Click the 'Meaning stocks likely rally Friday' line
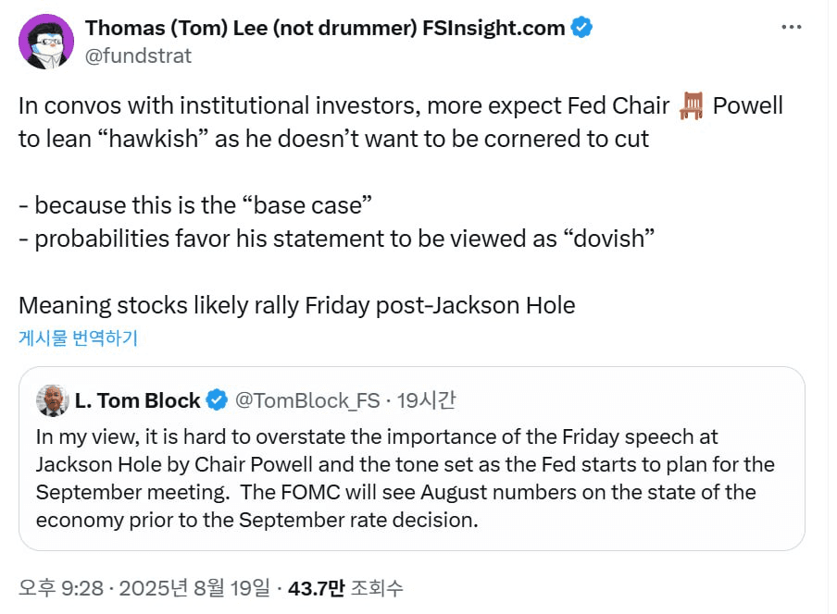 pyautogui.click(x=297, y=305)
